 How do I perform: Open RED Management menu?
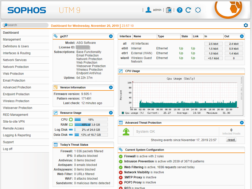coord(25,115)
